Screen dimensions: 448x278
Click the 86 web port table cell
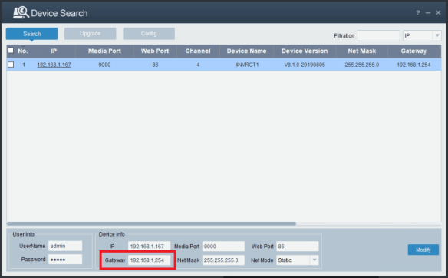[x=155, y=65]
